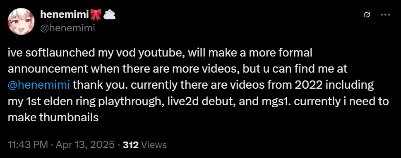This screenshot has height=158, width=401.
Task: Open the henemimi display name profile link
Action: click(x=65, y=15)
